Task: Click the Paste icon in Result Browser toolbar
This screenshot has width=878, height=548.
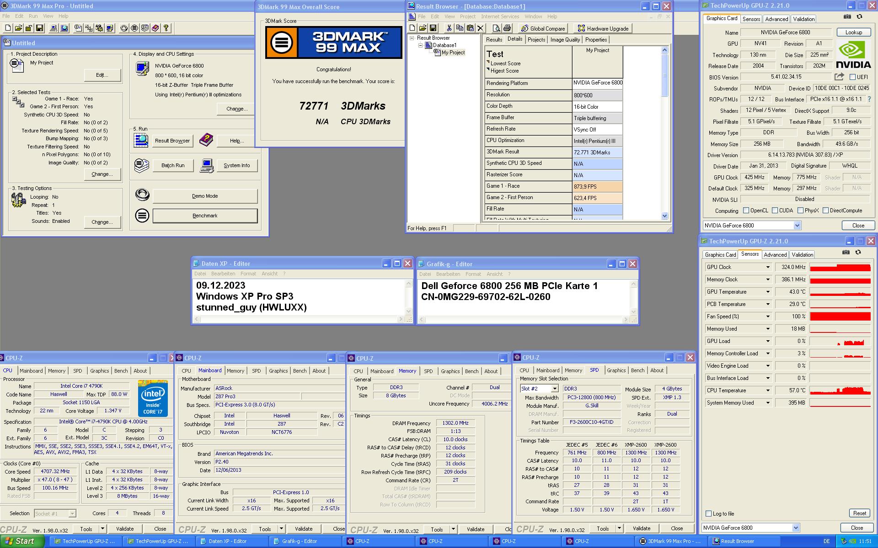Action: point(470,28)
